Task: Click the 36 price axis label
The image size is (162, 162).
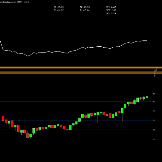Action: coord(154,121)
